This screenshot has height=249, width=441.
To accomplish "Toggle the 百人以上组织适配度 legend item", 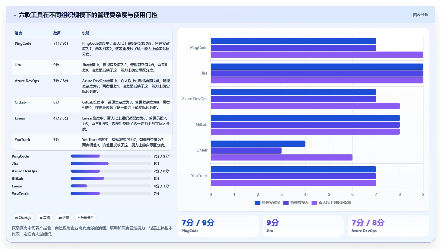I will tap(332, 203).
